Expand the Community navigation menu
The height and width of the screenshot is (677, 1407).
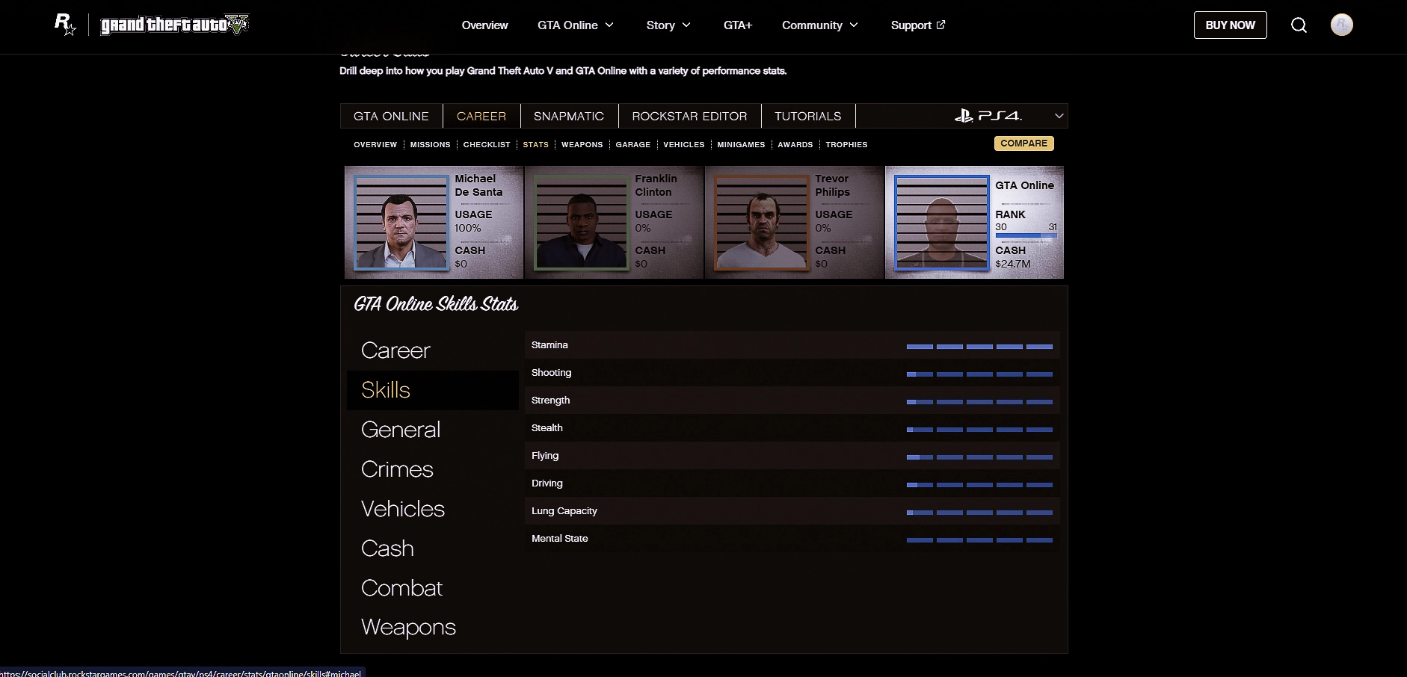820,25
